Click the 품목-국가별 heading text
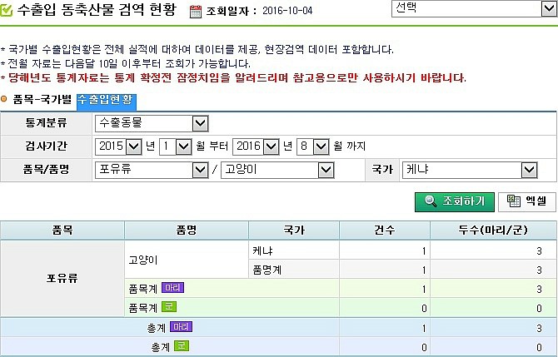558x357 pixels. pos(42,99)
